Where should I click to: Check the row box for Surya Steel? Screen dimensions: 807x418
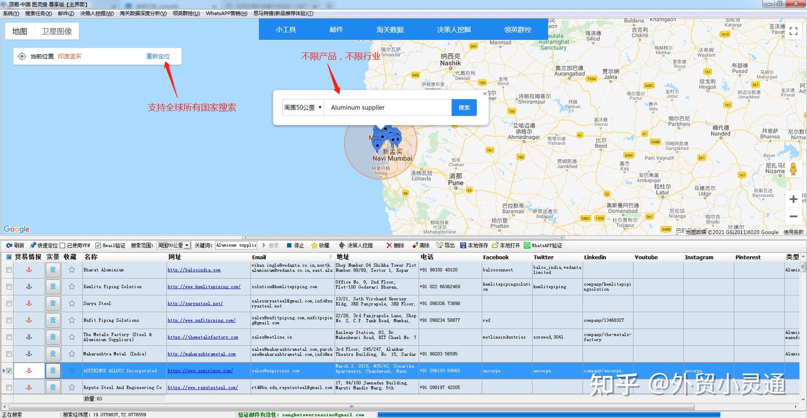9,304
